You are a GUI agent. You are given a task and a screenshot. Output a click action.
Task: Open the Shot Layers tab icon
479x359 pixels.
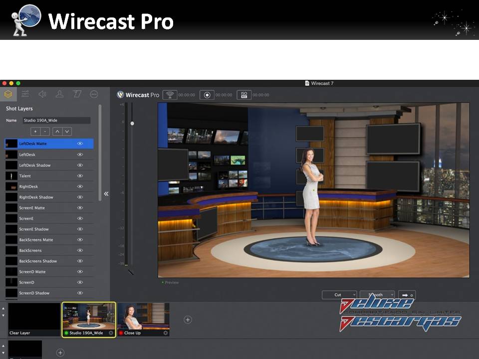(x=8, y=94)
